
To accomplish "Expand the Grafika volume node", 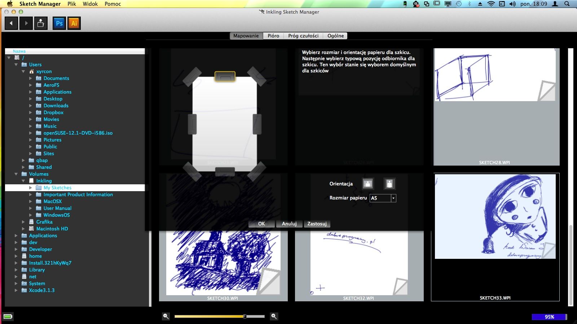I will pos(23,222).
